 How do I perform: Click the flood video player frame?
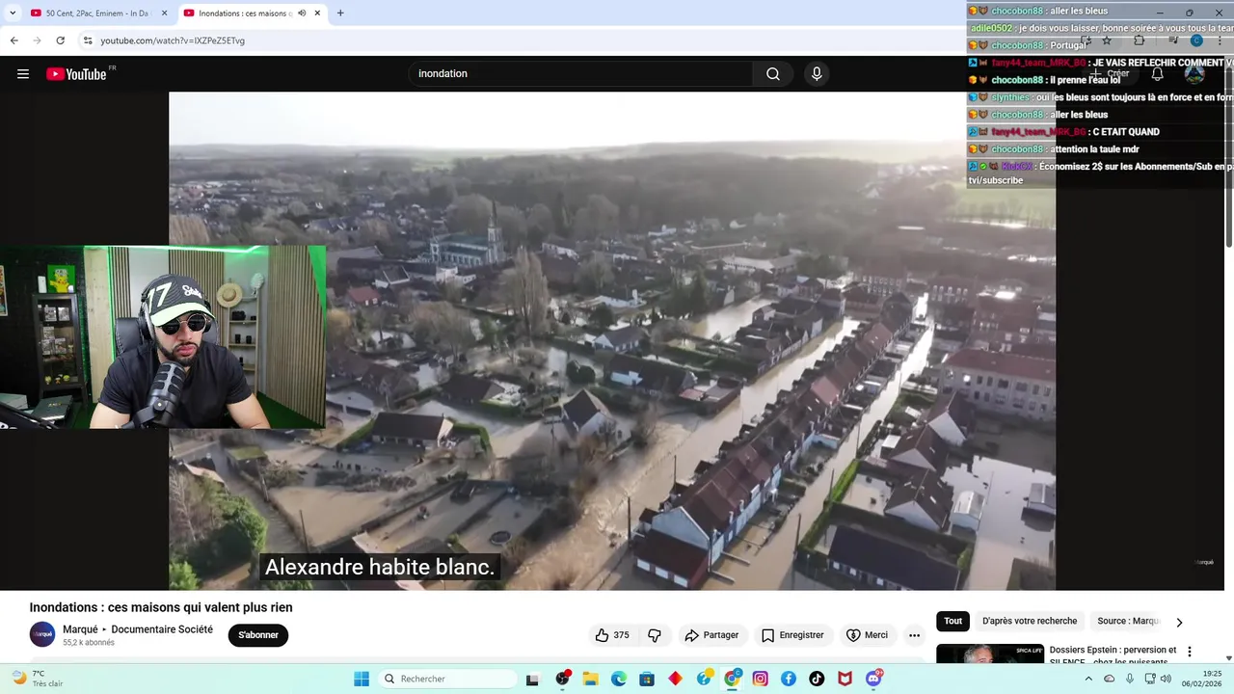[x=612, y=340]
